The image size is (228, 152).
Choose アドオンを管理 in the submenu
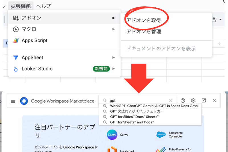pyautogui.click(x=144, y=32)
